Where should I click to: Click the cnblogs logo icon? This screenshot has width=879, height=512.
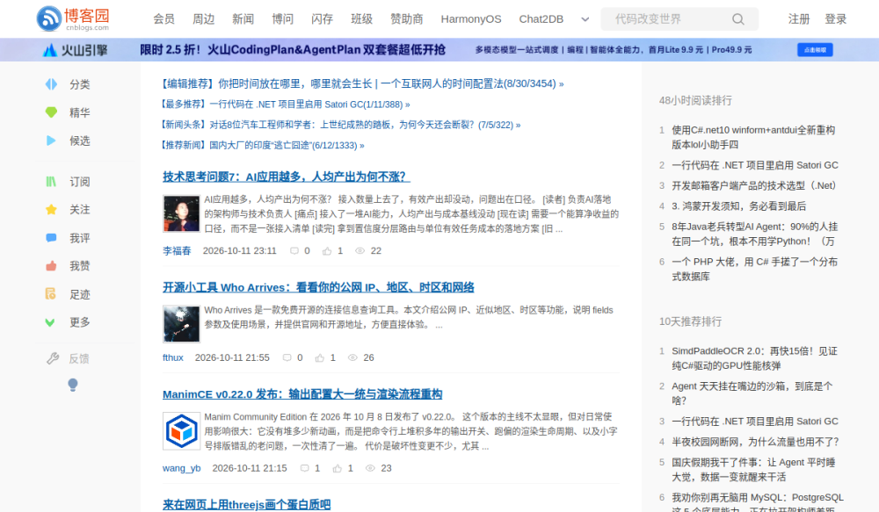coord(48,18)
